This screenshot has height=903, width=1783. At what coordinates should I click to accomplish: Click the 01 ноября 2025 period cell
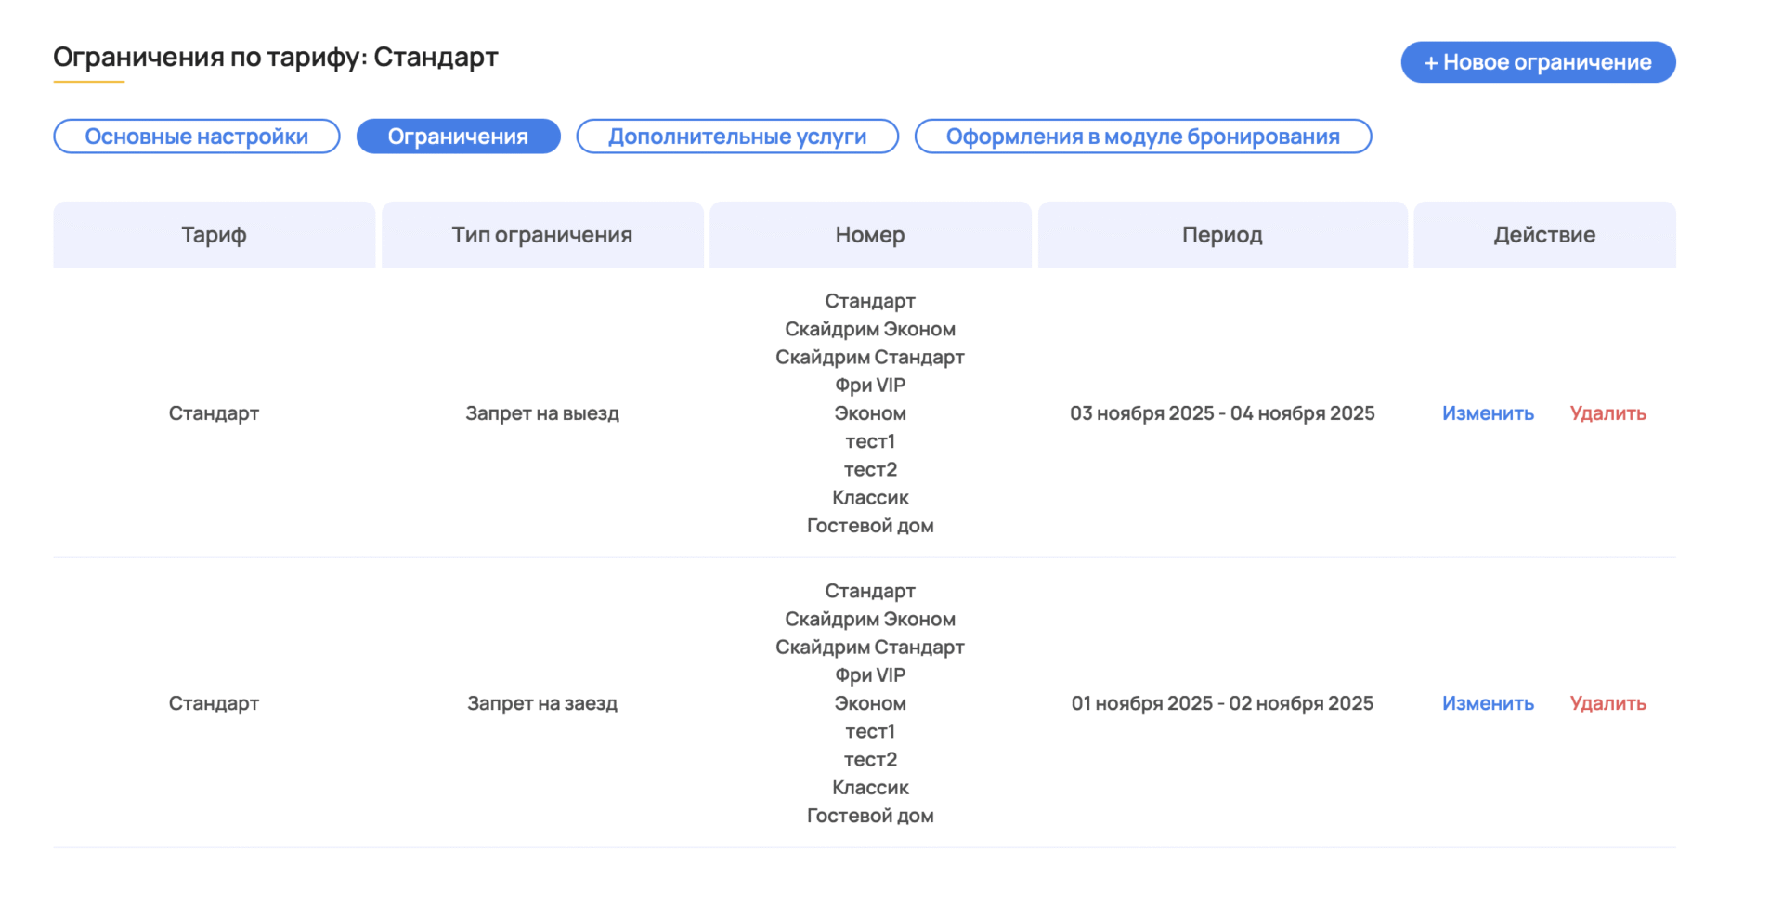1222,703
